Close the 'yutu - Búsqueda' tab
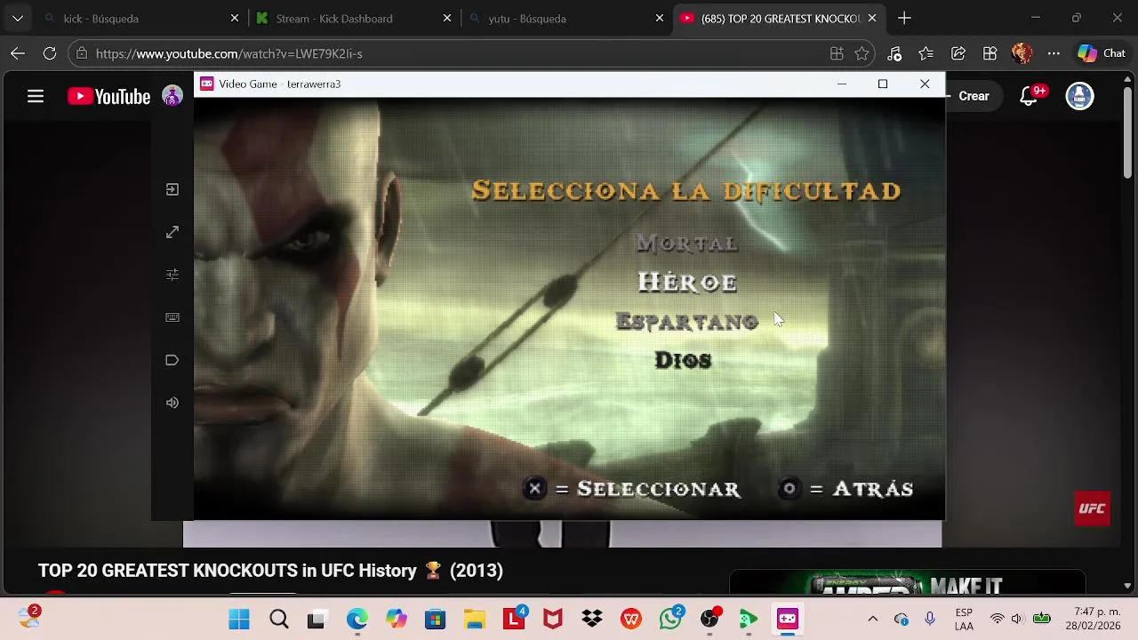Screen dimensions: 1138x640 pyautogui.click(x=660, y=18)
